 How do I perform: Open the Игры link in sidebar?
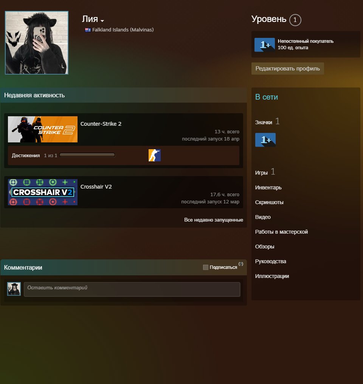coord(261,173)
